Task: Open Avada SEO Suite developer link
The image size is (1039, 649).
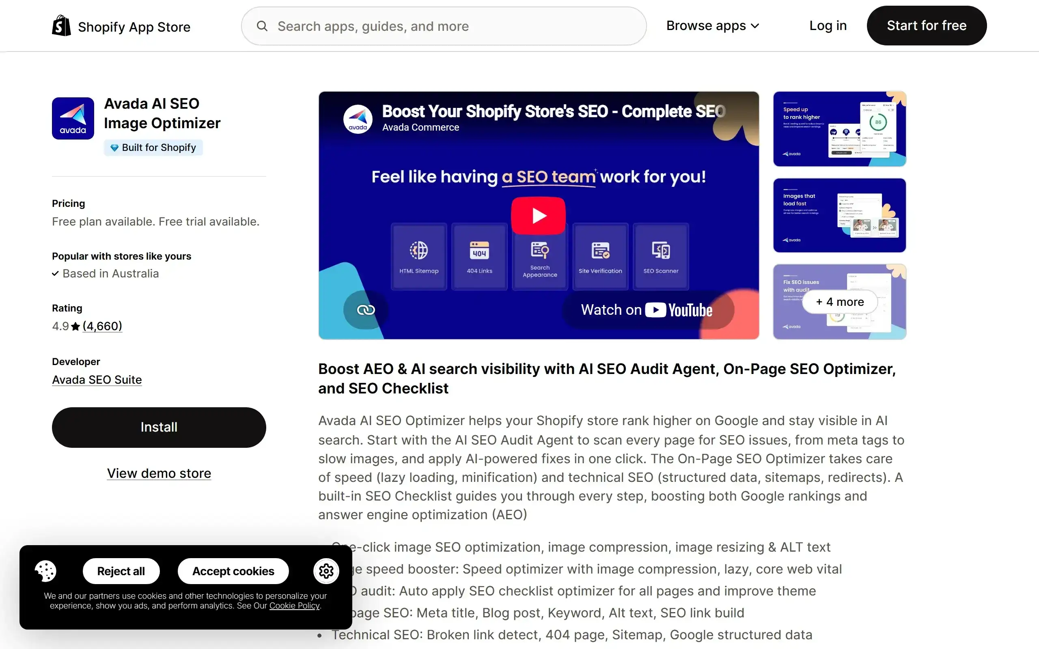Action: (x=97, y=380)
